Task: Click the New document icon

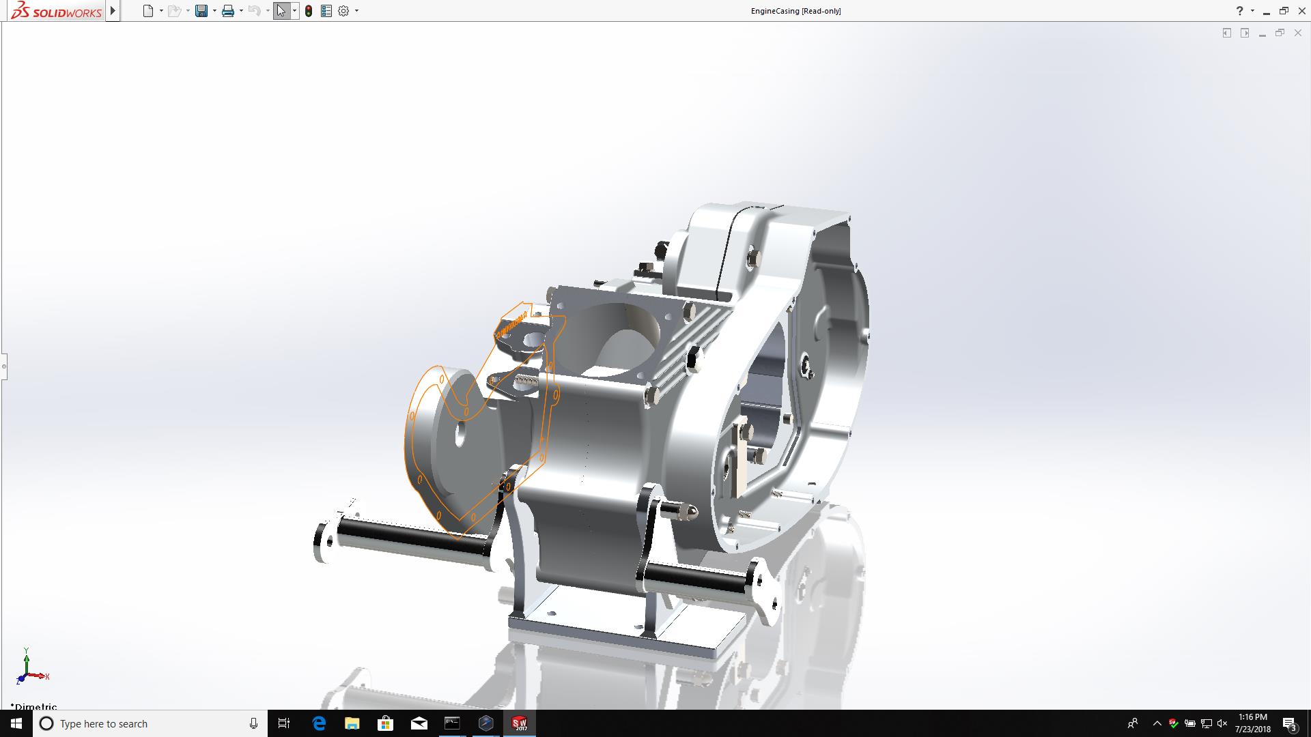Action: click(147, 11)
